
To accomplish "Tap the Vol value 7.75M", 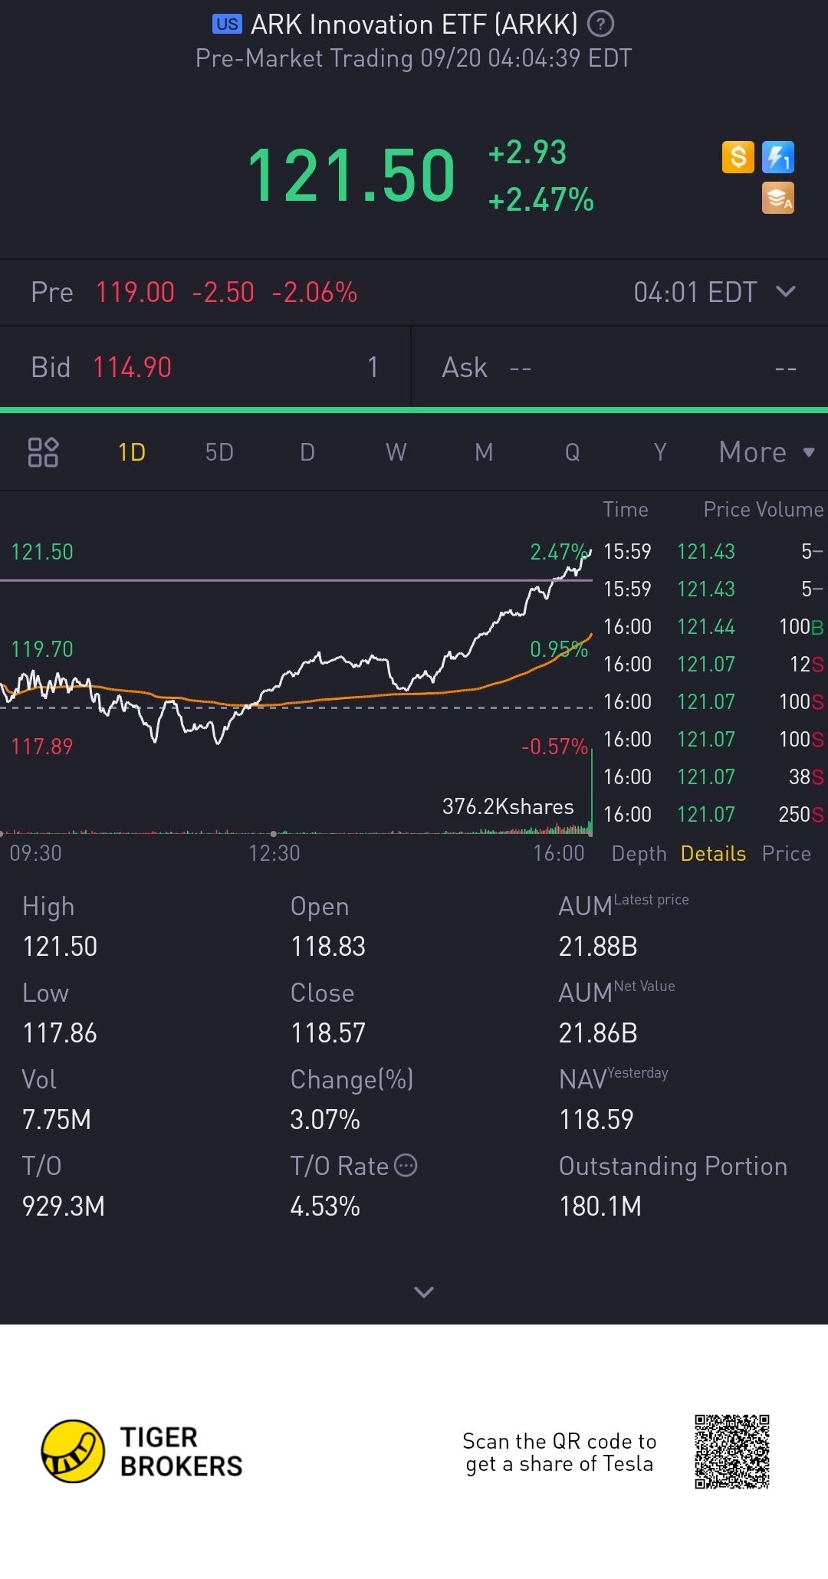I will click(57, 1120).
